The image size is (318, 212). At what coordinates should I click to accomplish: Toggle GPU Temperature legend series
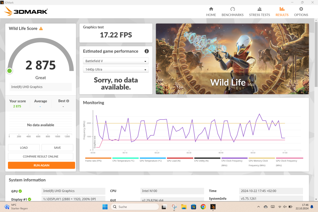(x=153, y=160)
